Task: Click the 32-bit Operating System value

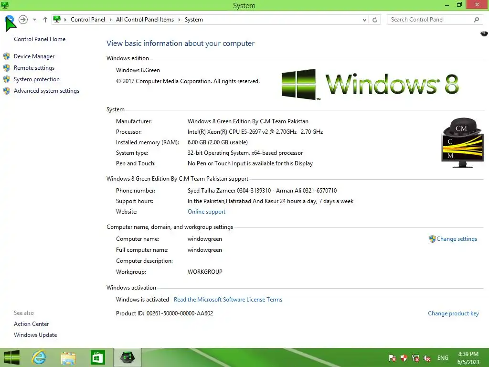Action: (245, 153)
